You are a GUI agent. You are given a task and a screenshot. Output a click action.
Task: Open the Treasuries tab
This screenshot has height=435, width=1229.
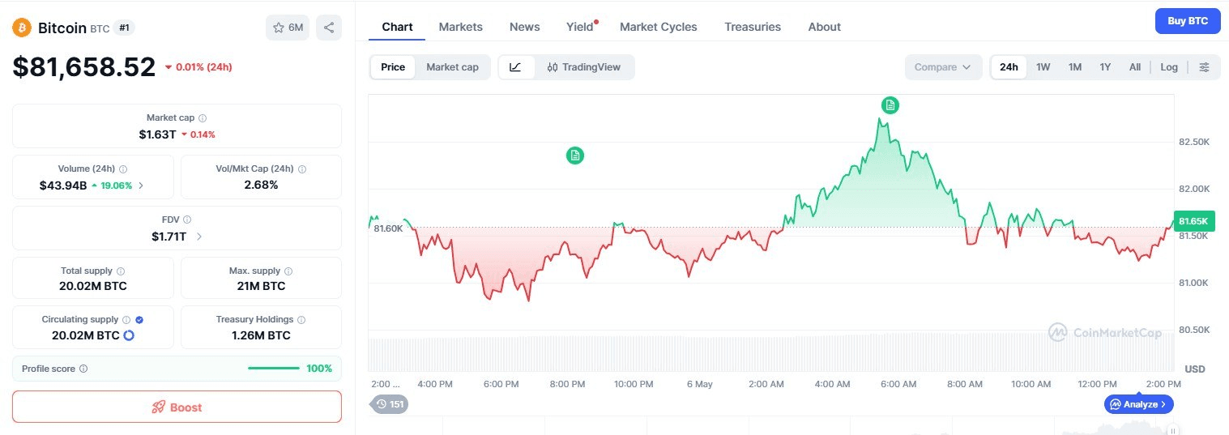point(753,27)
